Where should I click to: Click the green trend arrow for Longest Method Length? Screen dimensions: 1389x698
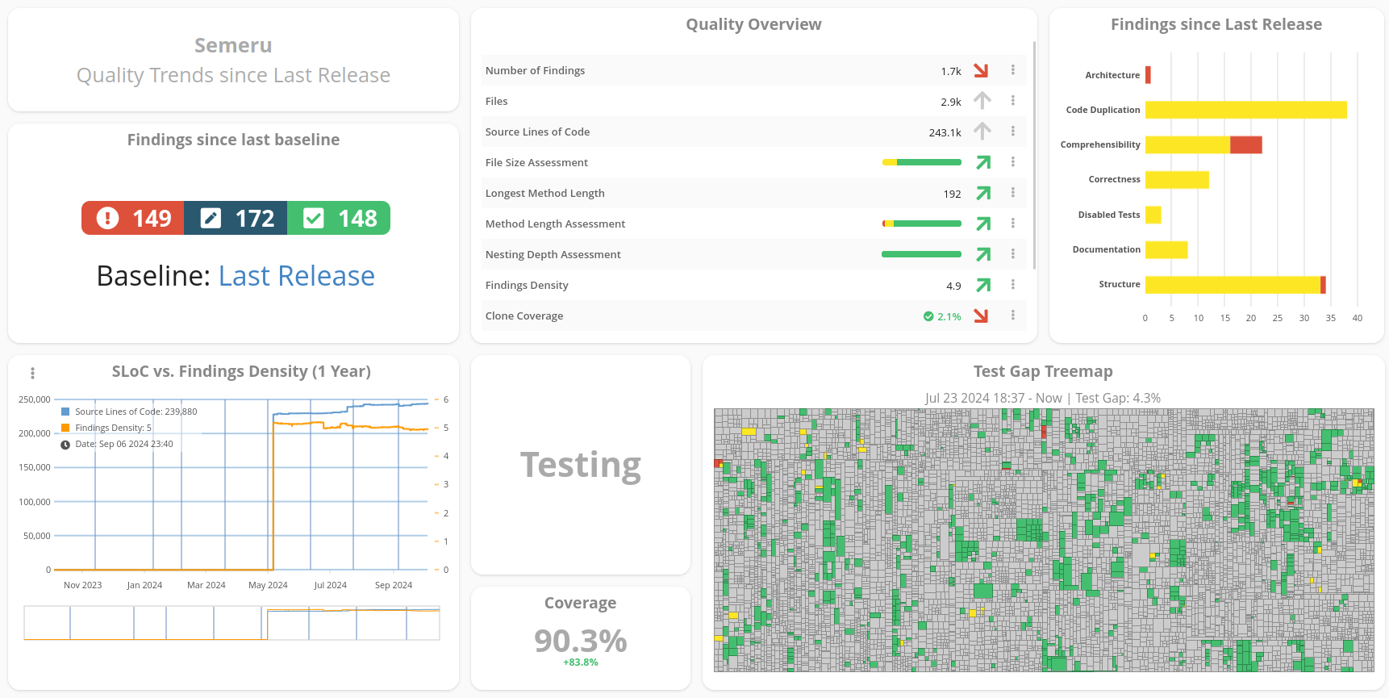(x=983, y=193)
